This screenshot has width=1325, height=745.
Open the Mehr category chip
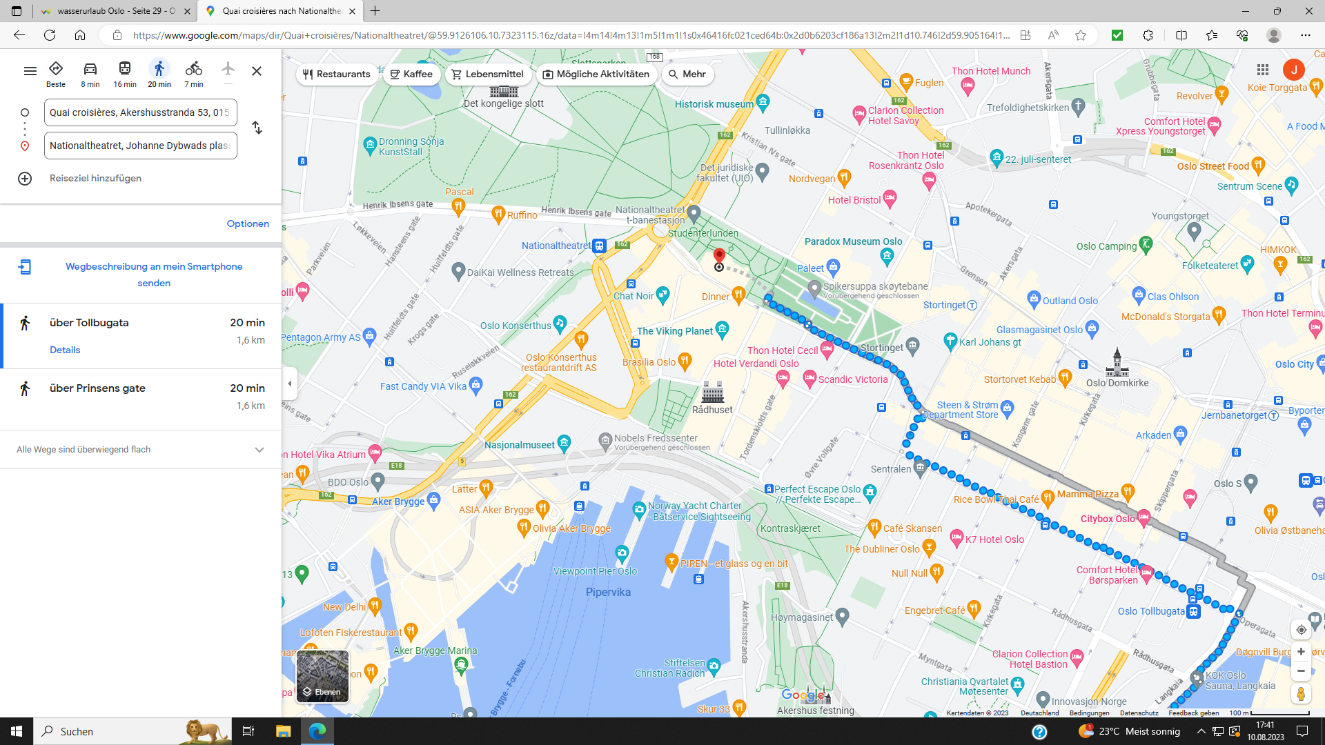[687, 74]
